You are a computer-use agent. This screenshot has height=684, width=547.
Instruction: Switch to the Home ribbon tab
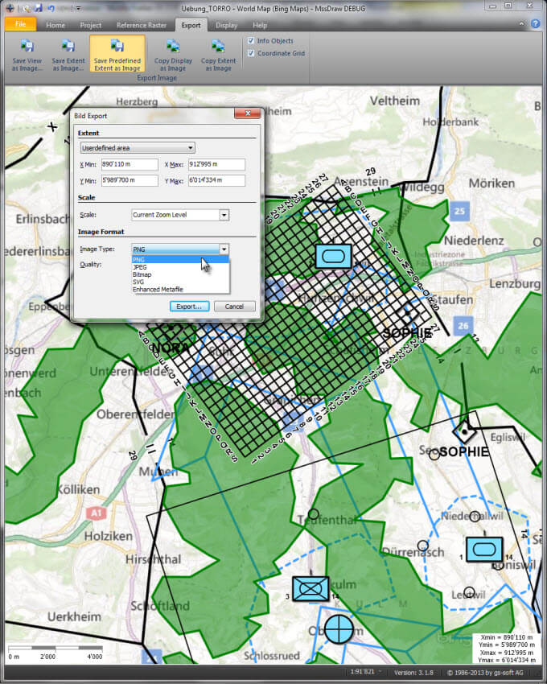pyautogui.click(x=56, y=25)
